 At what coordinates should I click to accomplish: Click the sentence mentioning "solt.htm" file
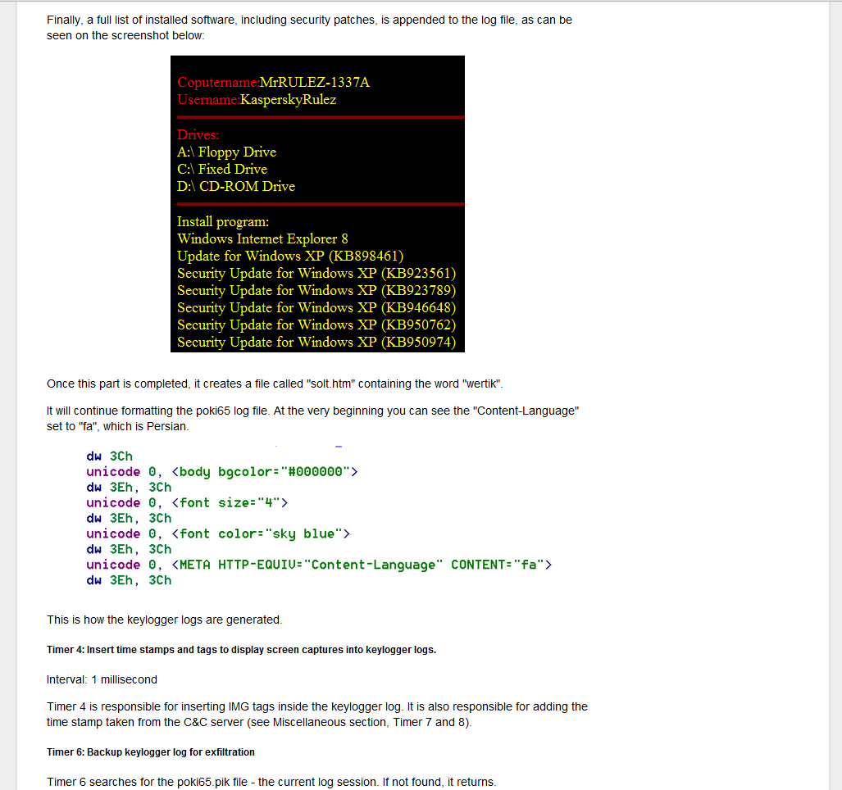click(275, 384)
